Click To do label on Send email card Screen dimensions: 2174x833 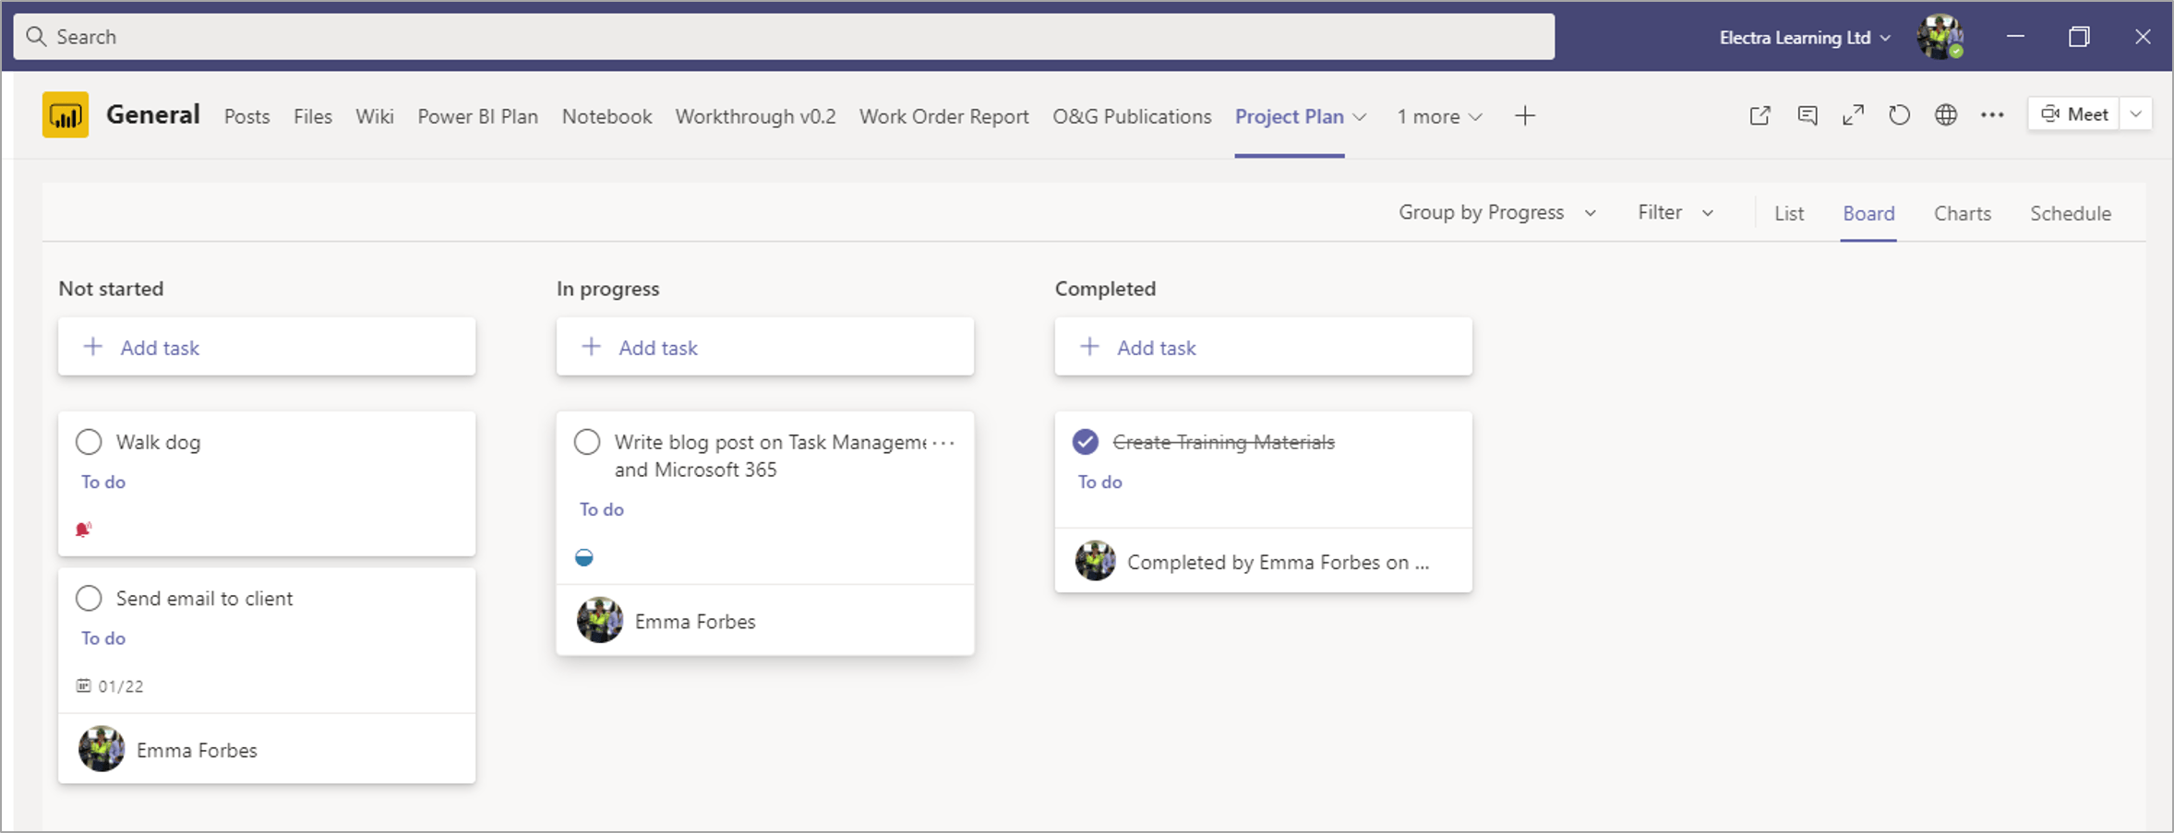102,637
